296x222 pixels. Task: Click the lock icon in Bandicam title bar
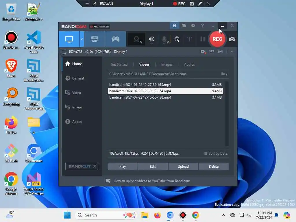174,25
